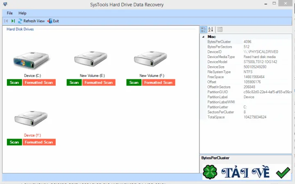
Task: Collapse the Misc category
Action: coord(203,37)
